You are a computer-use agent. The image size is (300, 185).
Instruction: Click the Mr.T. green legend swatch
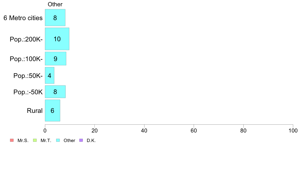(35, 141)
